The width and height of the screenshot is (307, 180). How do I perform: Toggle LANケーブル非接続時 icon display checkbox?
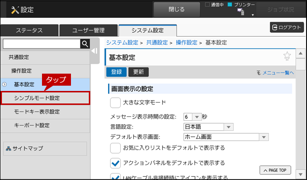point(115,176)
